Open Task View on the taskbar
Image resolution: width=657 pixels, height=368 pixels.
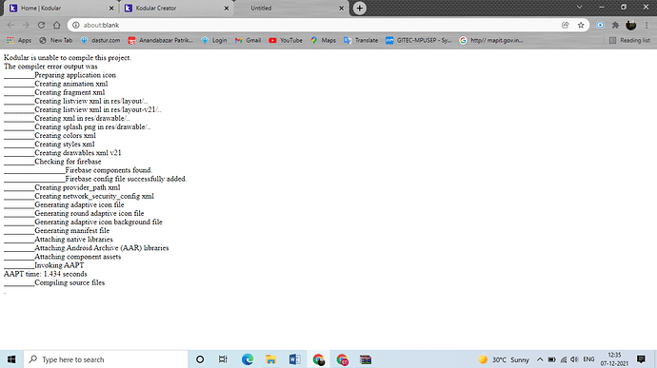223,359
